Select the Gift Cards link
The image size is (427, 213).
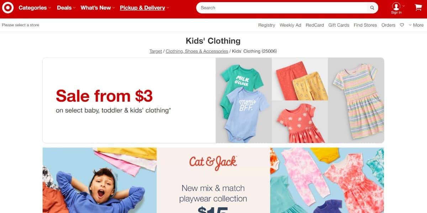tap(339, 25)
